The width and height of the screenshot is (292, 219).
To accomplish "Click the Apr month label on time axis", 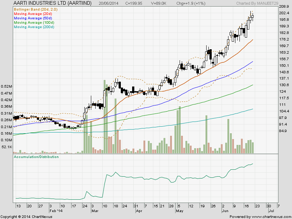I will pyautogui.click(x=139, y=211).
